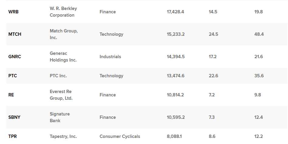Select the SBNY ticker symbol

(14, 117)
